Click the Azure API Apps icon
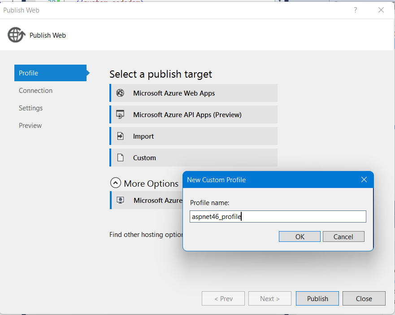Screen dimensions: 395x315 point(120,114)
